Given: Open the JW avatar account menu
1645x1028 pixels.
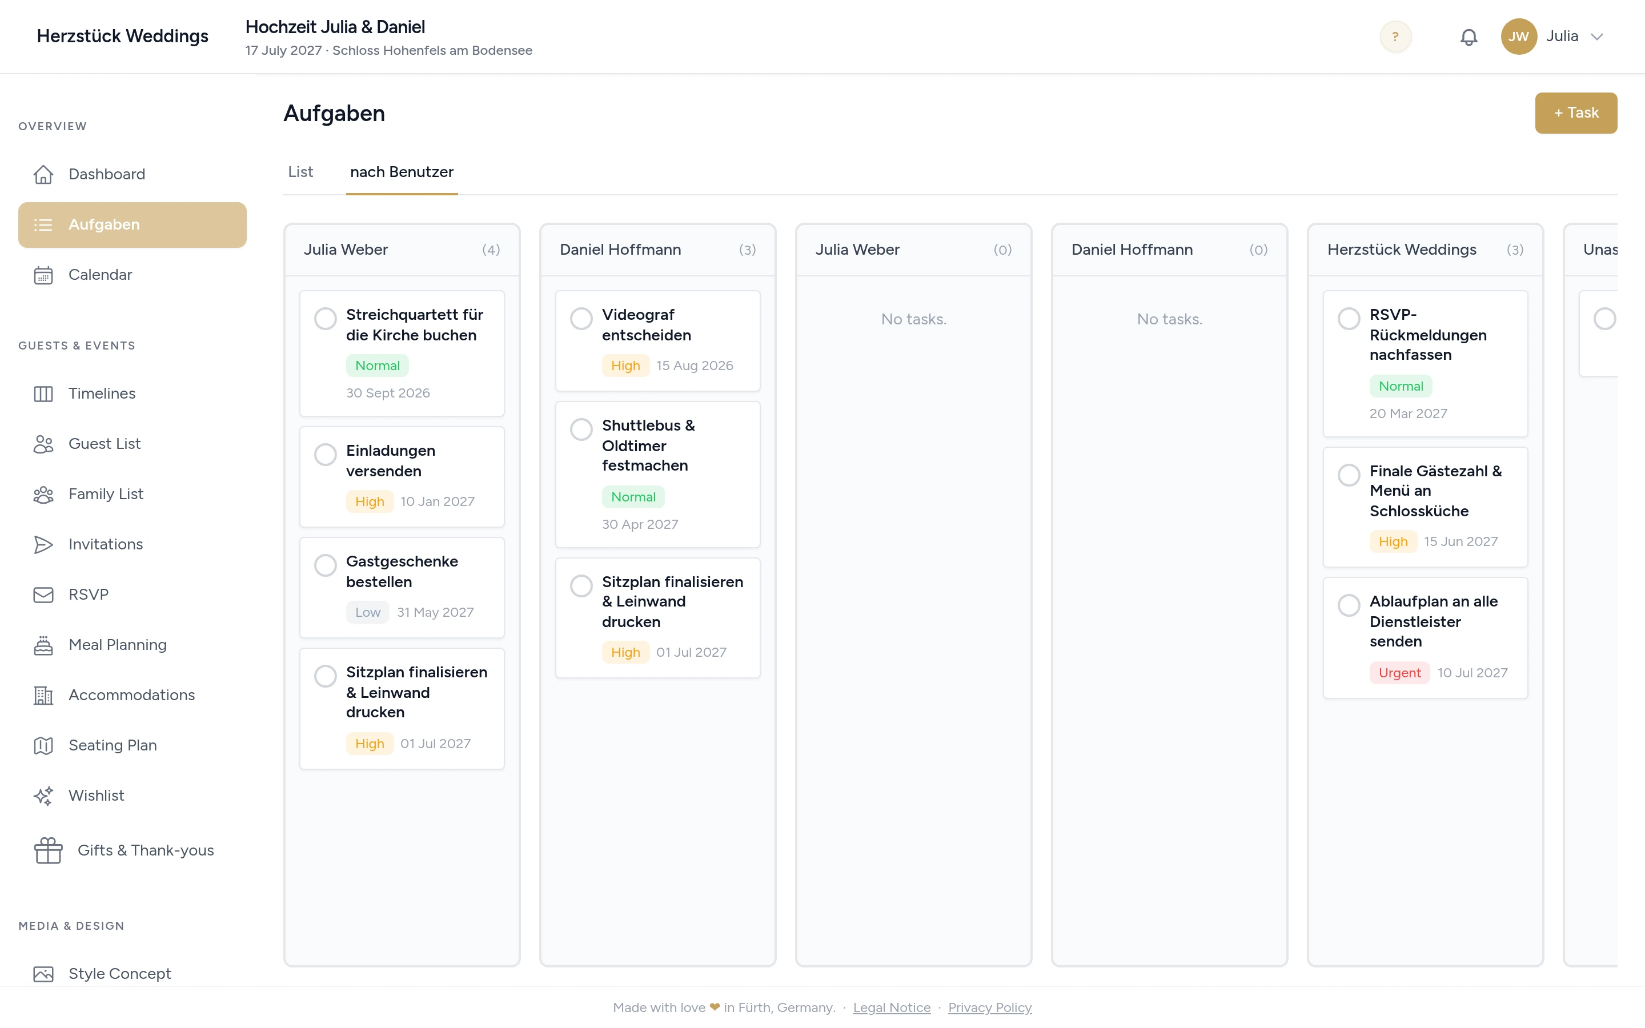Looking at the screenshot, I should click(1519, 37).
